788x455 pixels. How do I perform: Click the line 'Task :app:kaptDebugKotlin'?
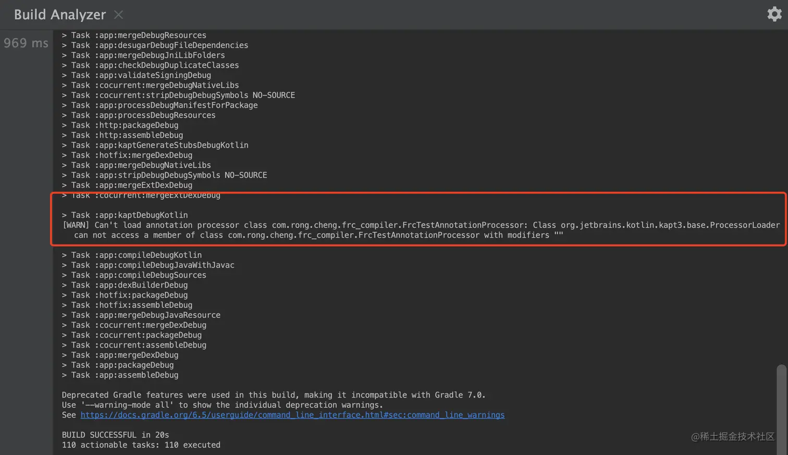125,215
